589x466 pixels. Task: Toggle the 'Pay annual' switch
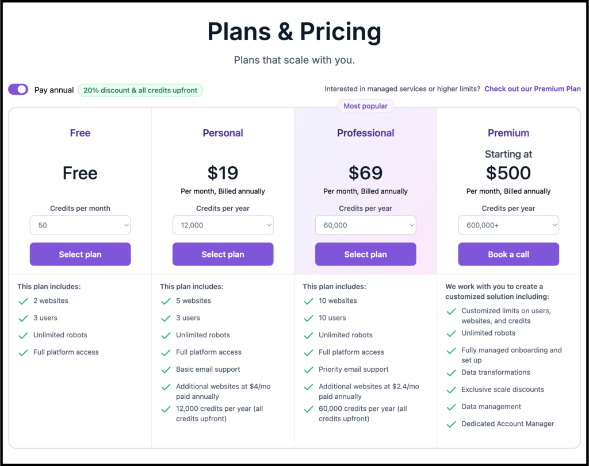coord(18,88)
